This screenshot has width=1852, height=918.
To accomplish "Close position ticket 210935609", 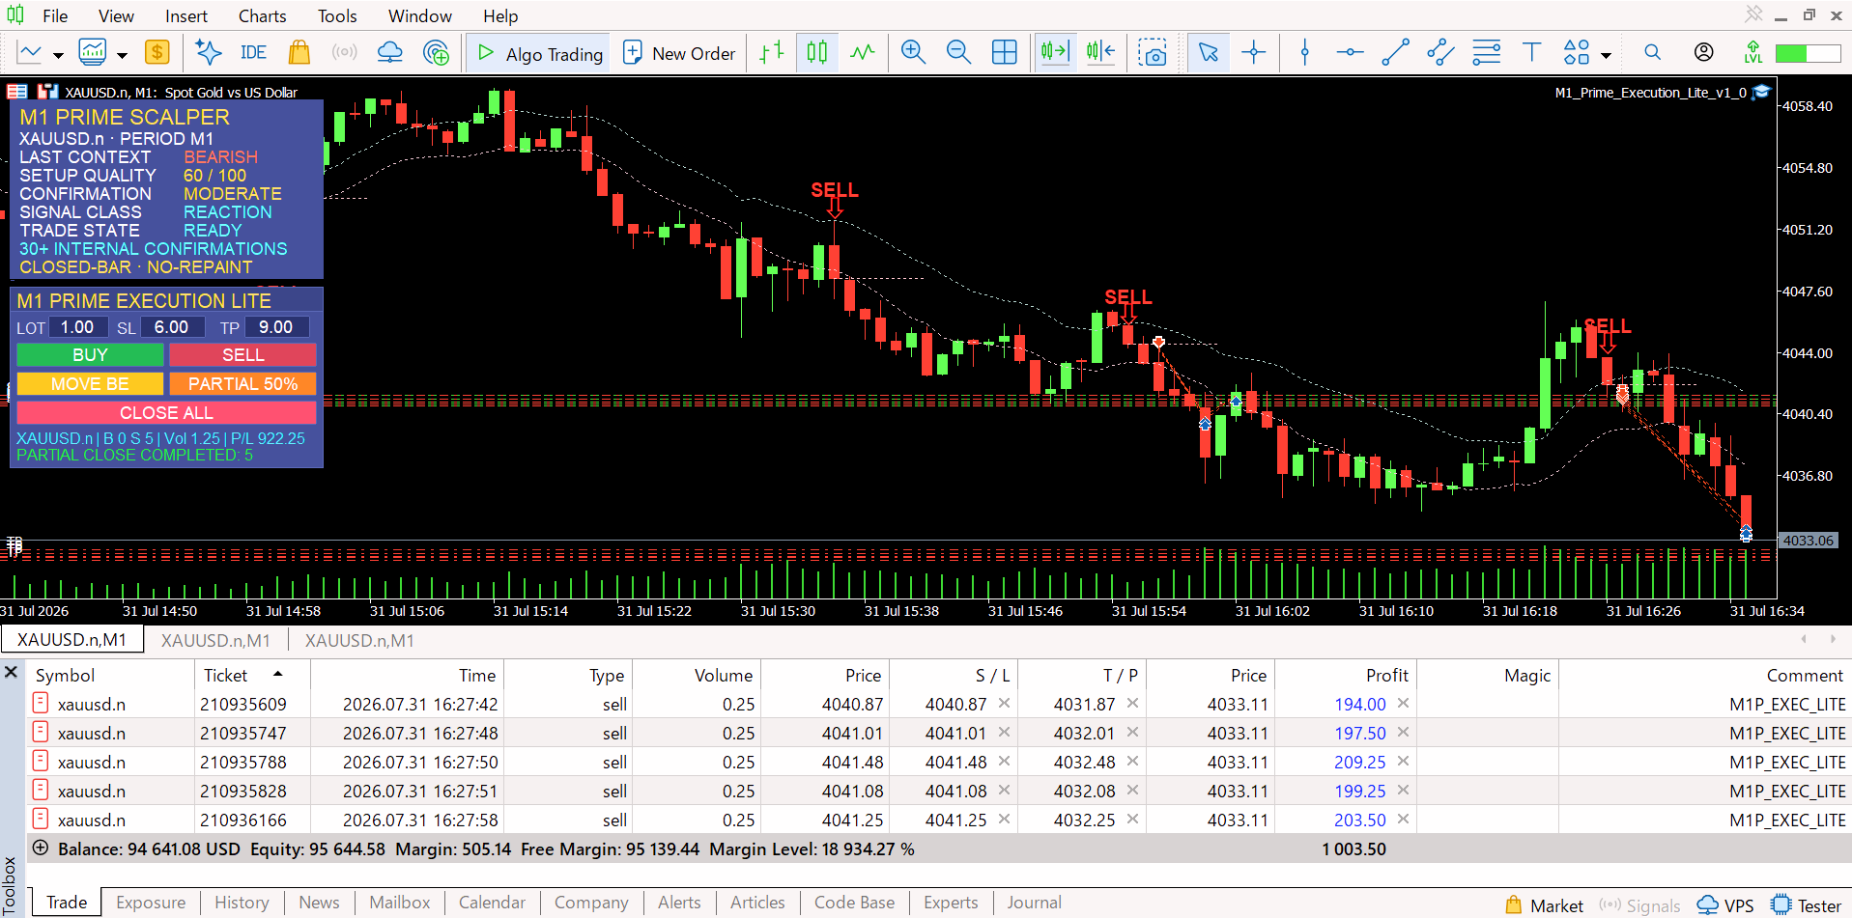I will 1403,704.
